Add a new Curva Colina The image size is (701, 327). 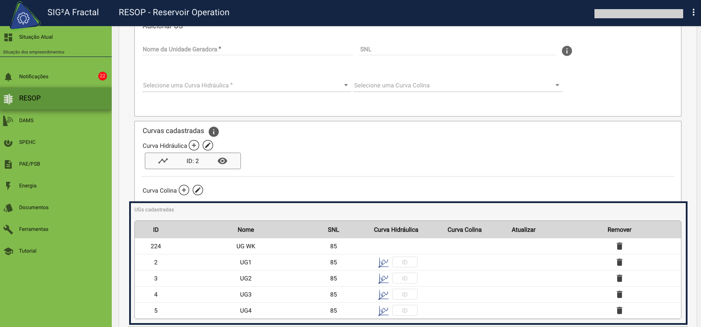click(184, 190)
